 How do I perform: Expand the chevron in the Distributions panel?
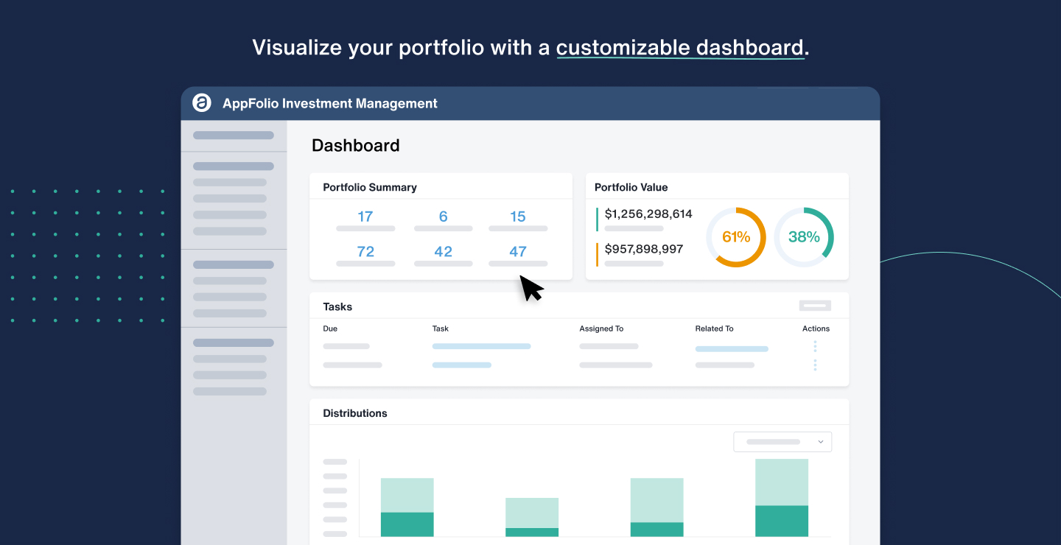pyautogui.click(x=820, y=441)
